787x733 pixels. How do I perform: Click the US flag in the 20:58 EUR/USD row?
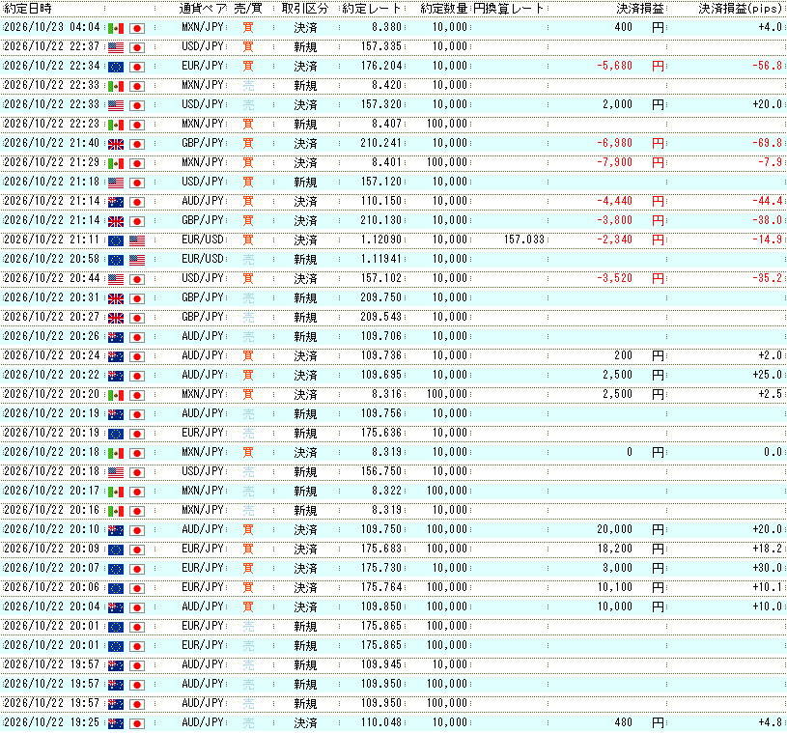[x=137, y=260]
